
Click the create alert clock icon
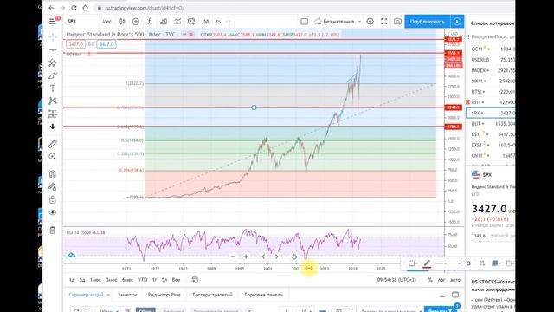[x=191, y=22]
